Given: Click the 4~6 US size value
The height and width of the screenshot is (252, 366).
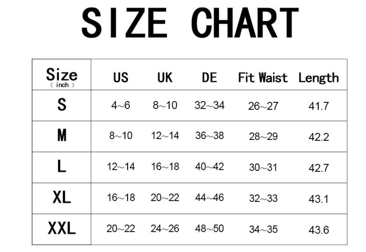Looking at the screenshot, I should coord(121,105).
